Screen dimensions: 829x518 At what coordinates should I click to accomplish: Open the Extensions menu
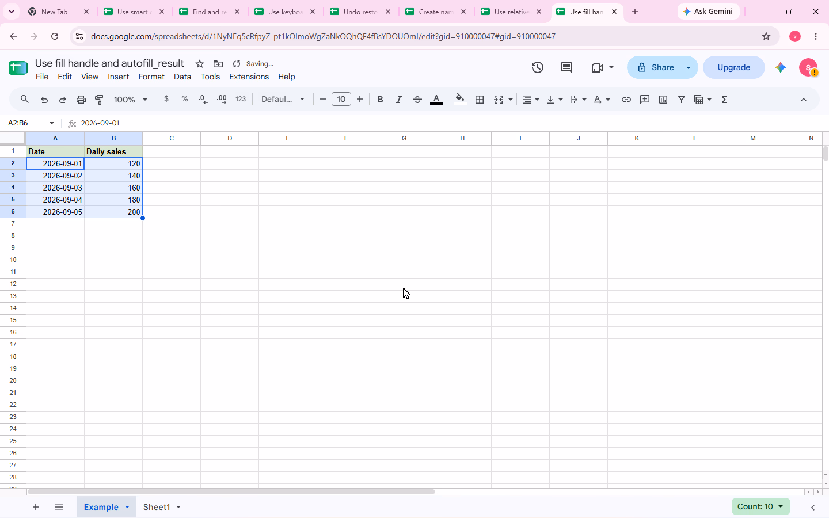pos(249,77)
